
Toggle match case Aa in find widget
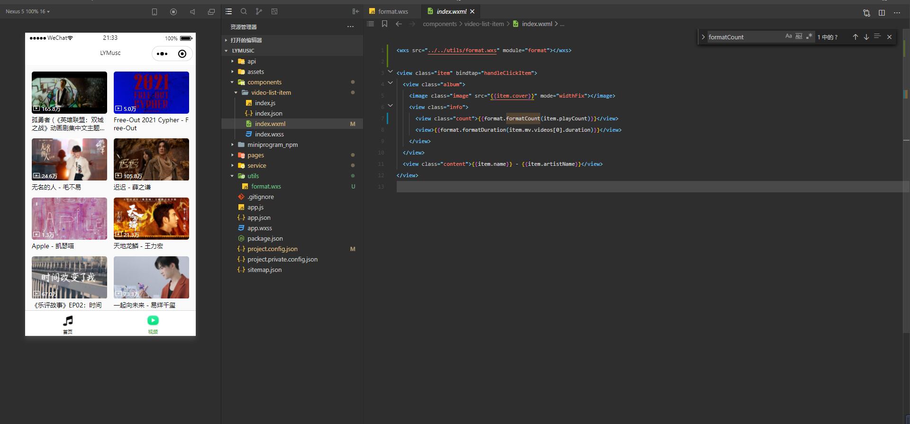point(789,36)
